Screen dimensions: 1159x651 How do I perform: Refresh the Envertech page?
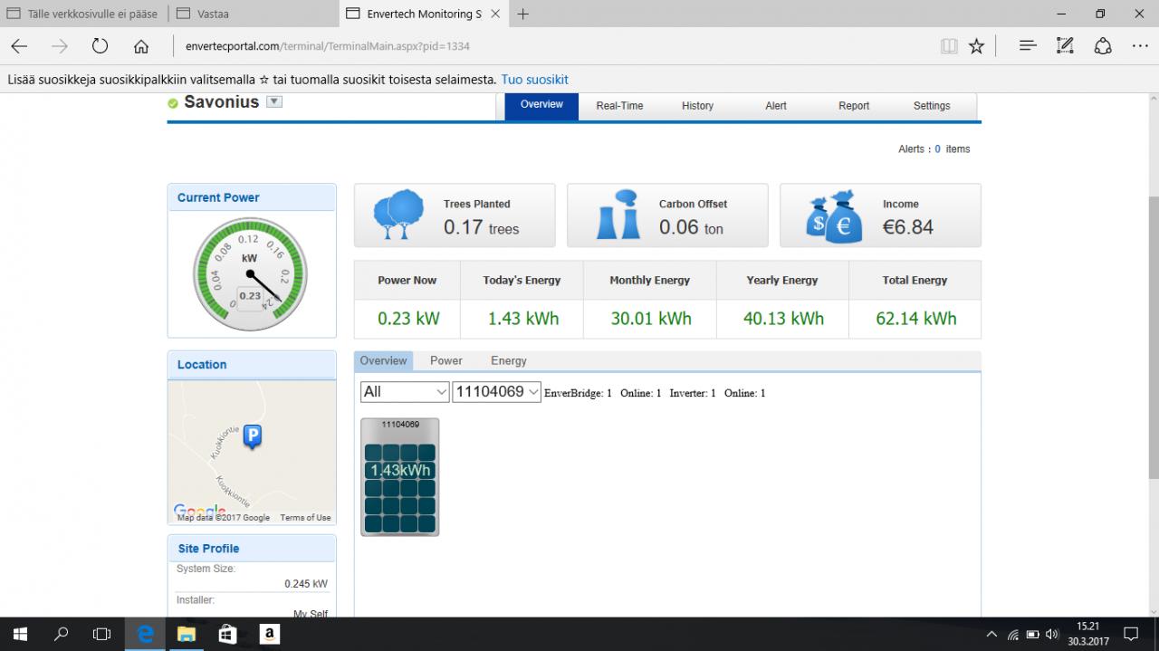pyautogui.click(x=101, y=46)
